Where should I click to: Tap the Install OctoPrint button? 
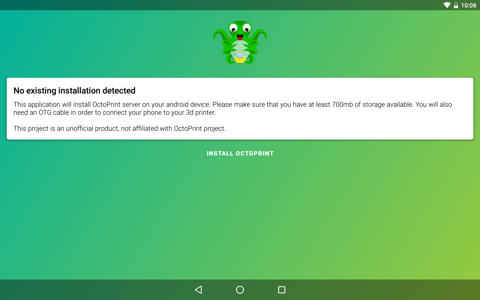[x=240, y=153]
